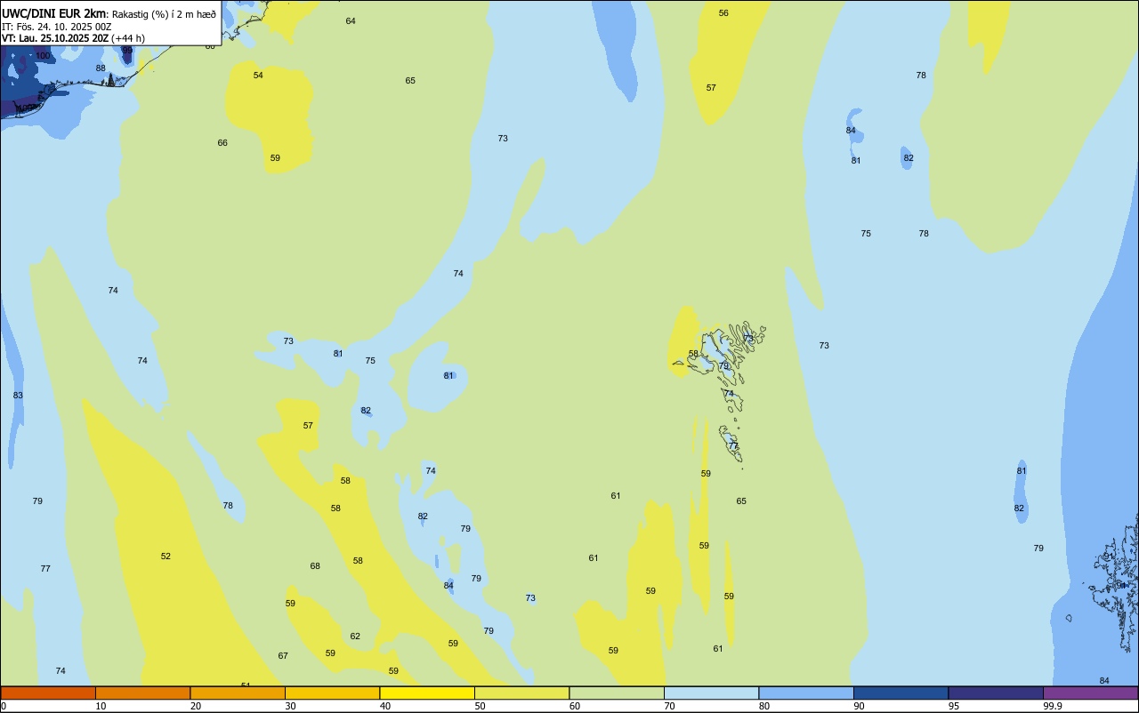Click legend tick label "30"
The height and width of the screenshot is (713, 1139).
(290, 706)
